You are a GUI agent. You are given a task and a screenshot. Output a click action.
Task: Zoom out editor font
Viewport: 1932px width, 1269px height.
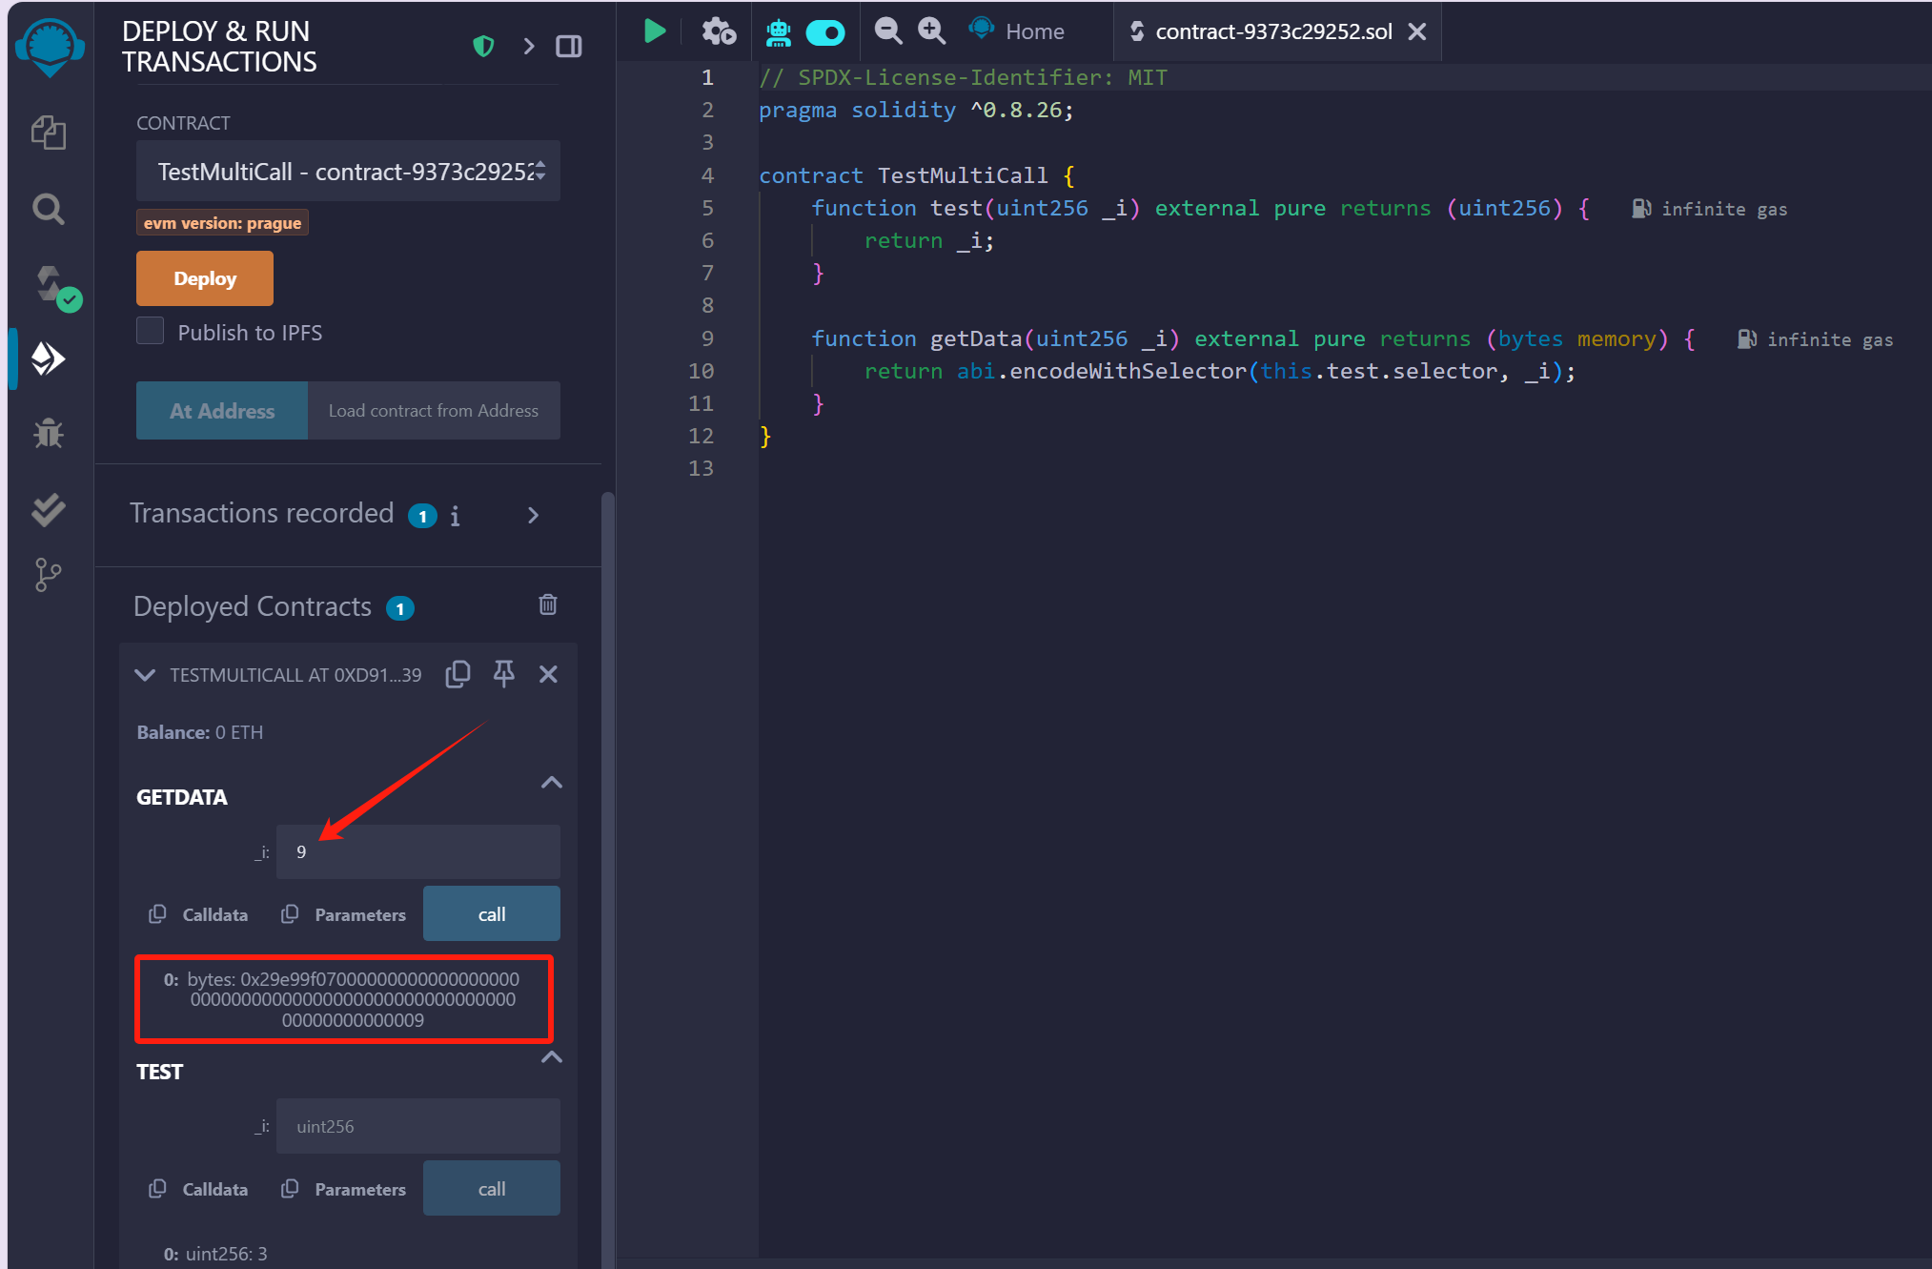point(888,31)
